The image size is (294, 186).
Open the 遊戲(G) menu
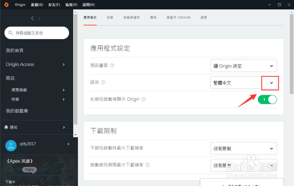pos(37,5)
